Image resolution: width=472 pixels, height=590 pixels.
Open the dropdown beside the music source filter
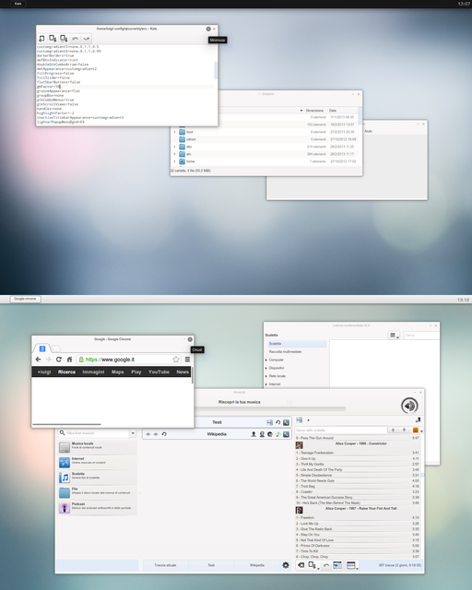133,433
